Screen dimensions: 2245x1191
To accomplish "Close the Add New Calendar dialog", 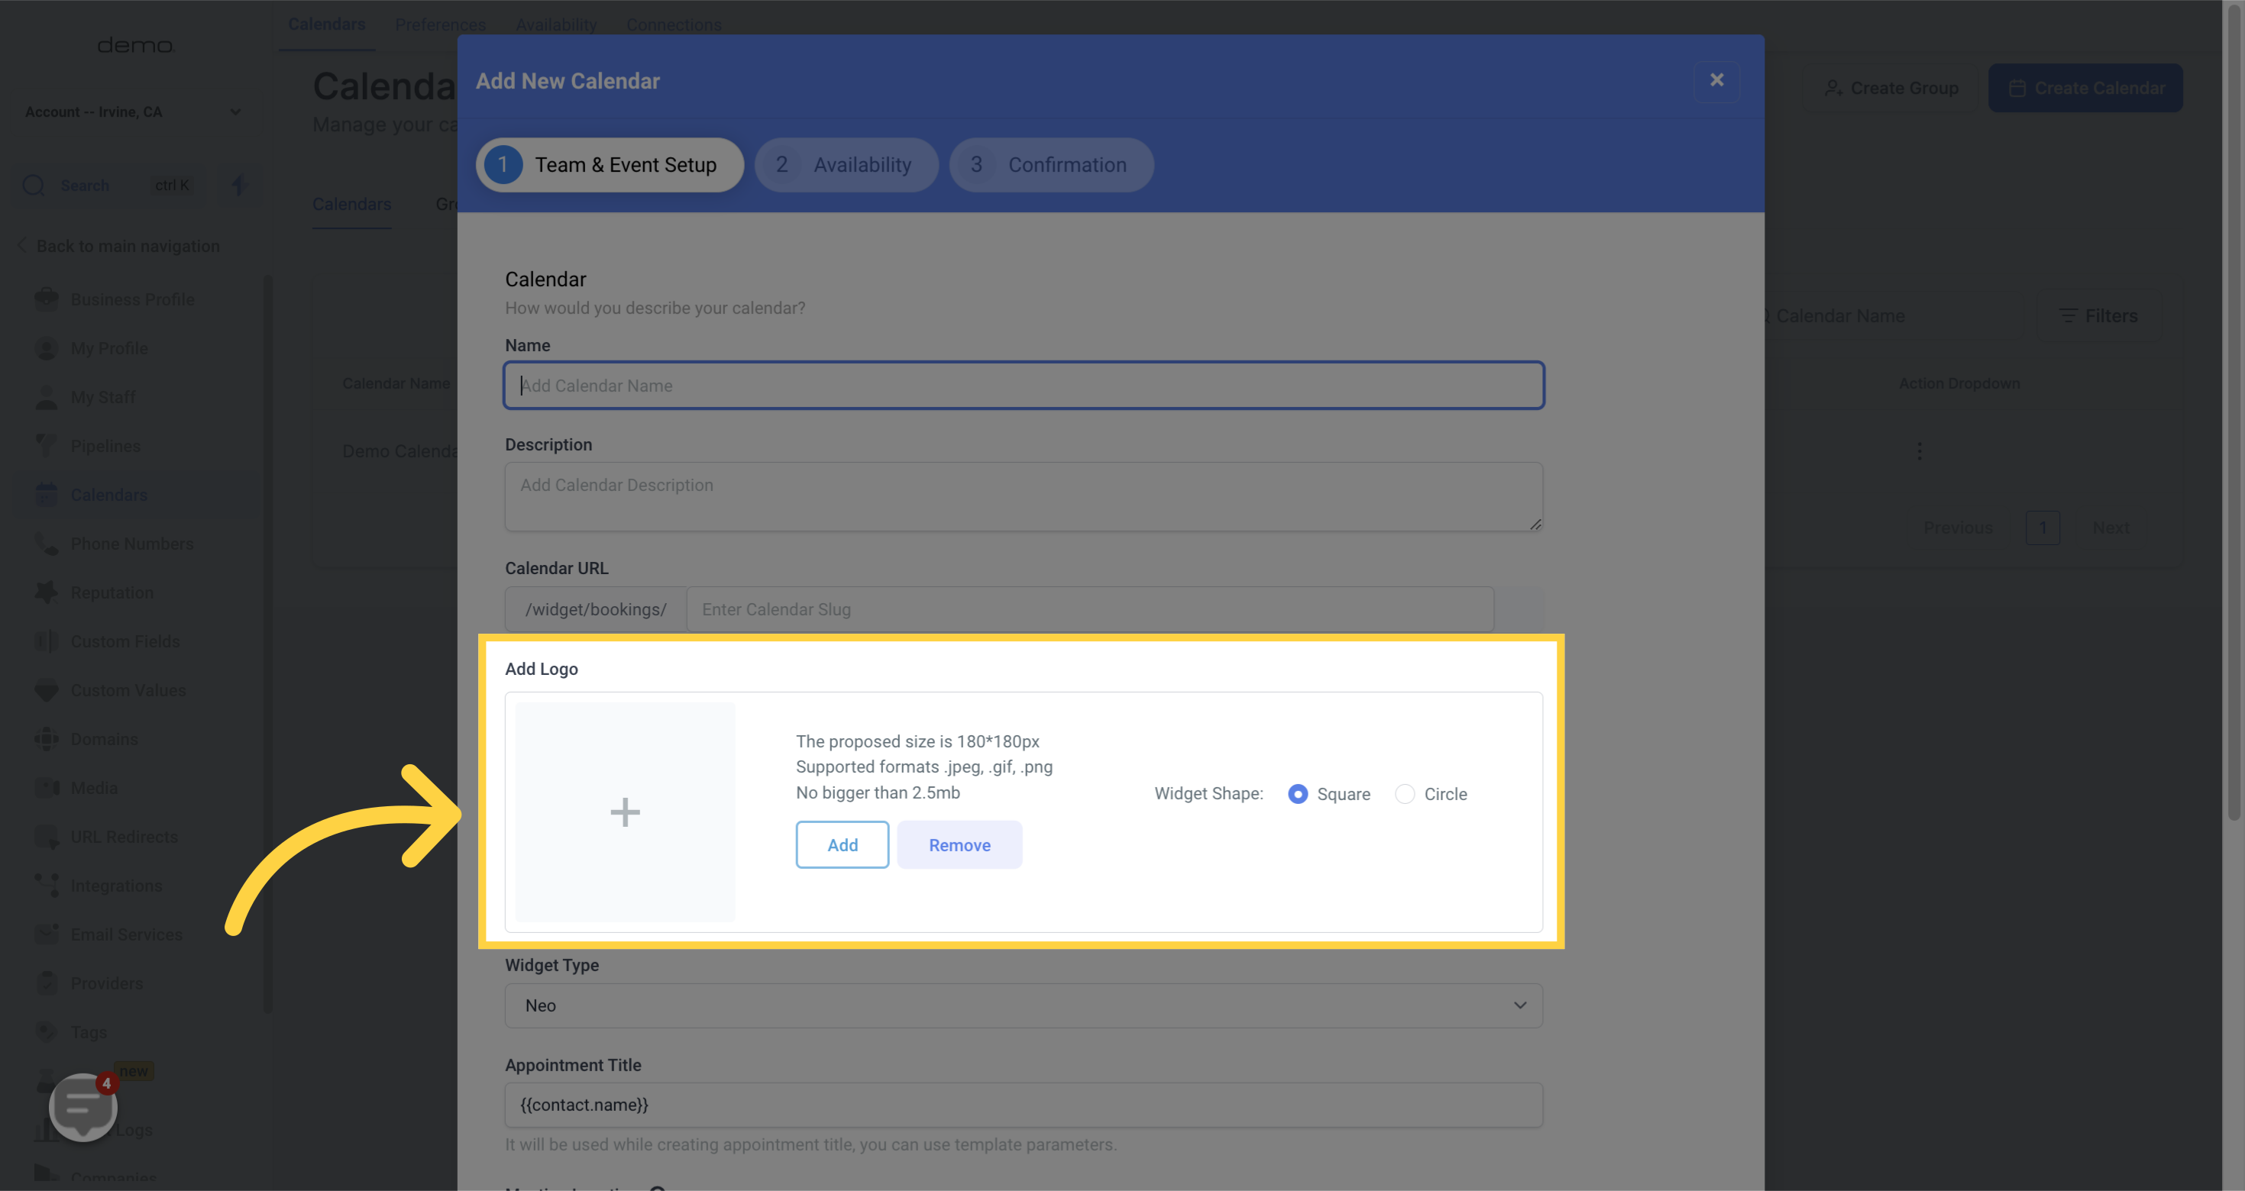I will [1716, 80].
